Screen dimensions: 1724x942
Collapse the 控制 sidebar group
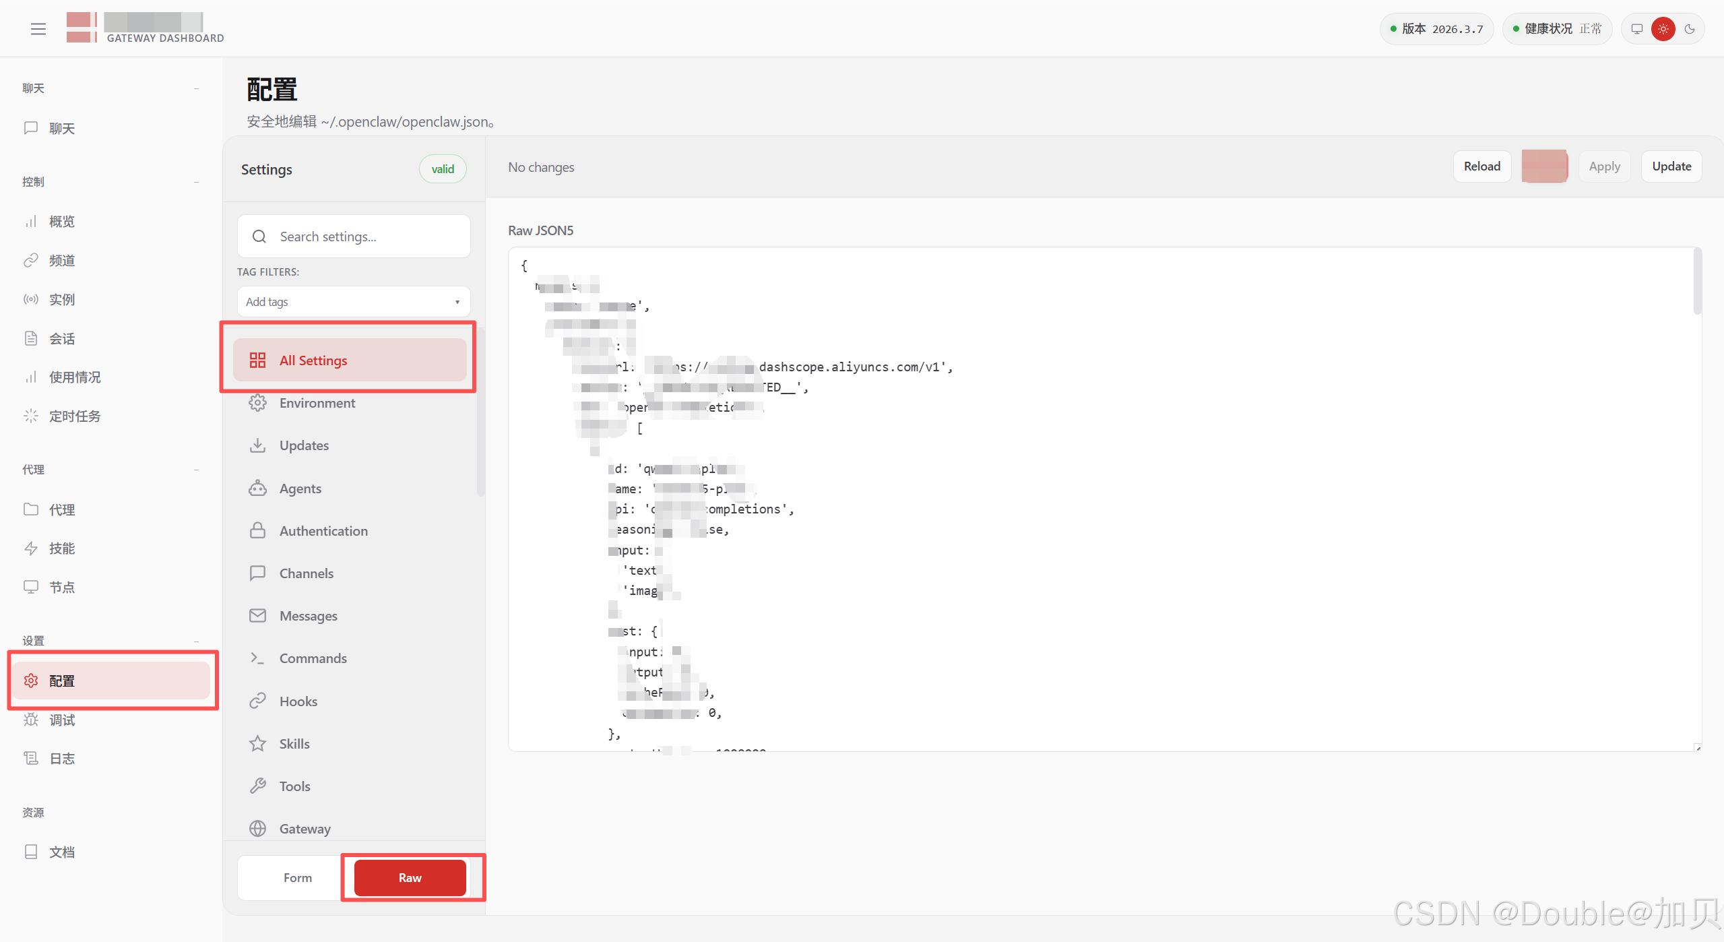click(196, 182)
